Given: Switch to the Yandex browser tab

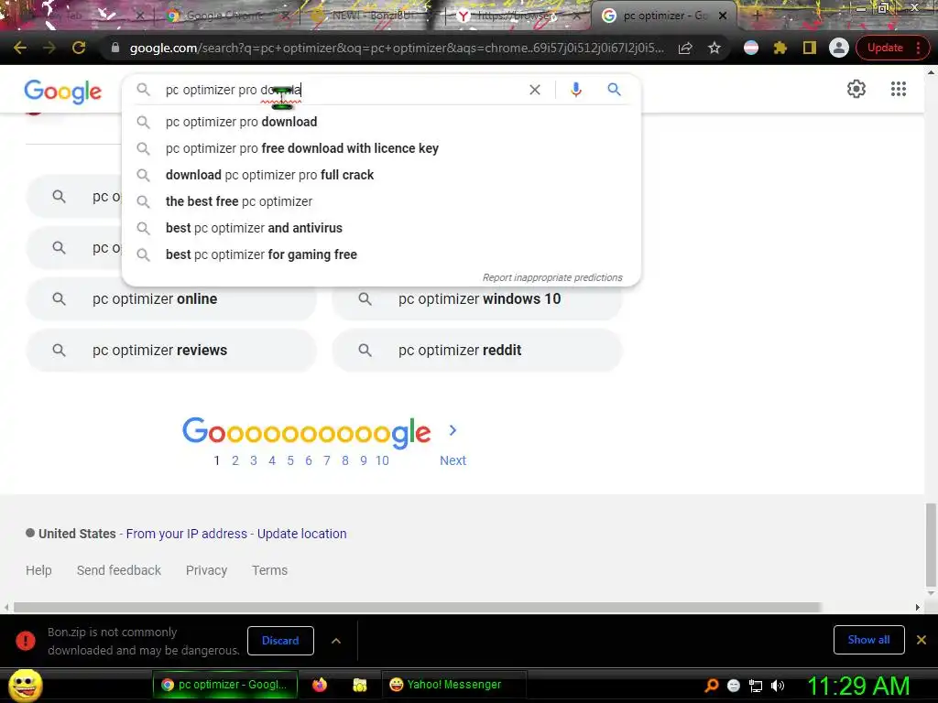Looking at the screenshot, I should point(518,16).
